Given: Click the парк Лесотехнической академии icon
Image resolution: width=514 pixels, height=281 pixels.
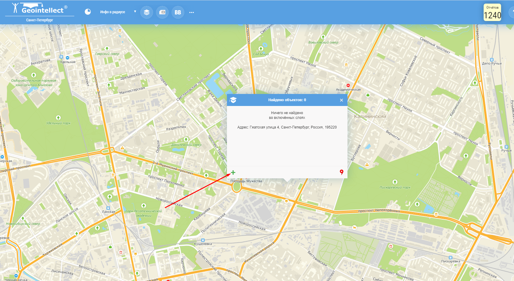Looking at the screenshot, I should coord(144,206).
